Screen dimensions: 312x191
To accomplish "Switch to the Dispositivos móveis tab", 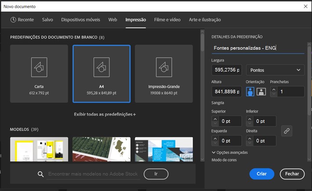I will (x=81, y=20).
